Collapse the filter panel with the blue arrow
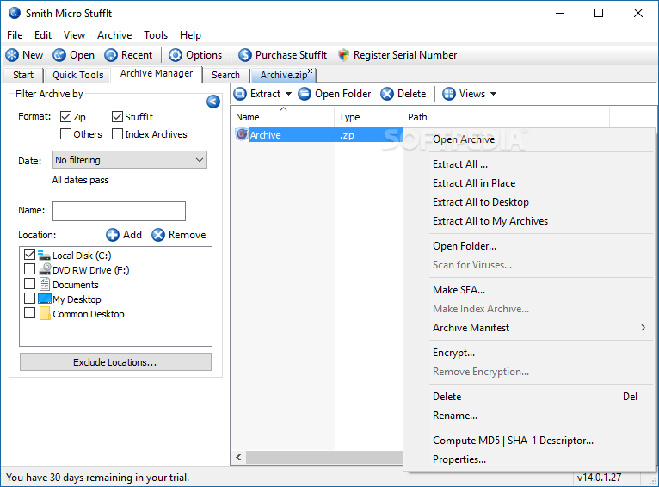 coord(213,102)
